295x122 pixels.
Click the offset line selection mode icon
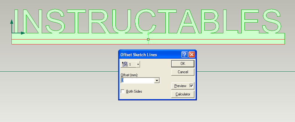pos(125,64)
